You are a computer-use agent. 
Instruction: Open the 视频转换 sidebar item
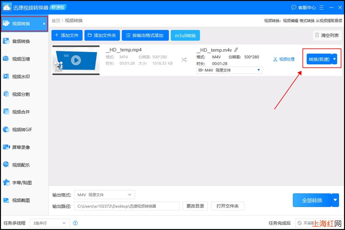pos(24,24)
